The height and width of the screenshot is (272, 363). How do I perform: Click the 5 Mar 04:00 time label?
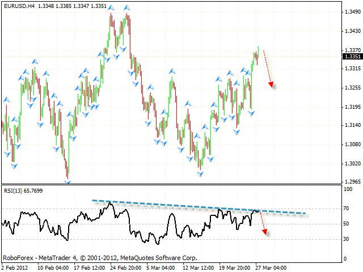click(161, 268)
